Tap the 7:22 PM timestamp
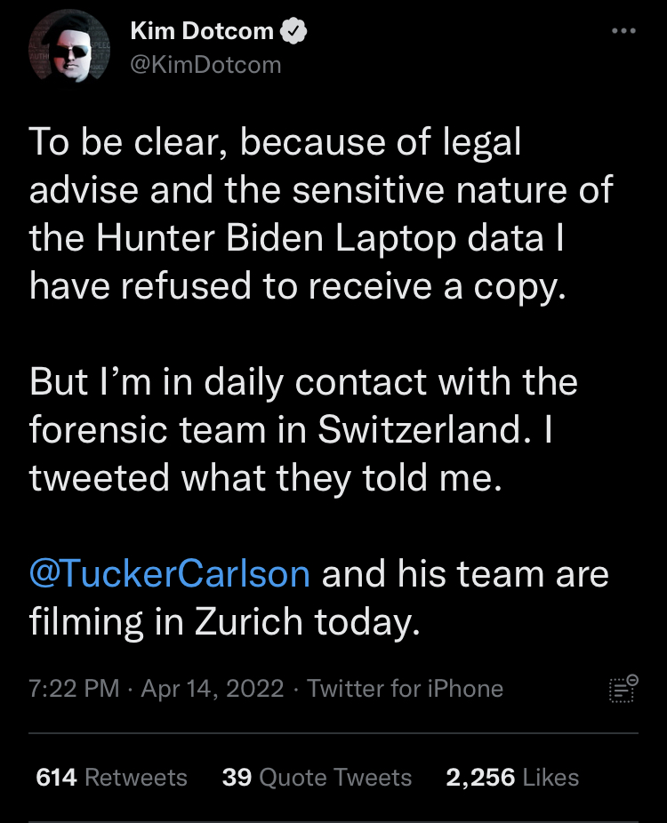 click(74, 689)
